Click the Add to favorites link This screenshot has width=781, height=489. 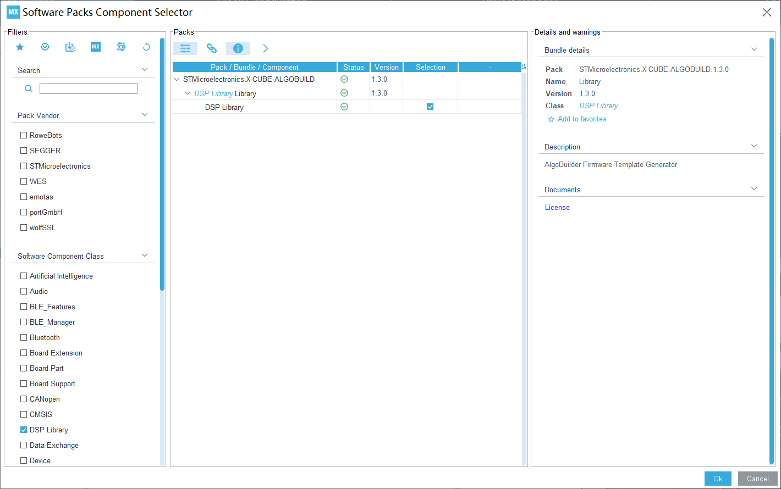[582, 119]
